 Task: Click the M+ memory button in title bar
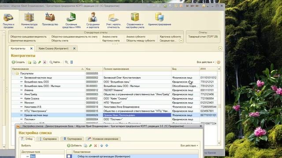[x=192, y=6]
